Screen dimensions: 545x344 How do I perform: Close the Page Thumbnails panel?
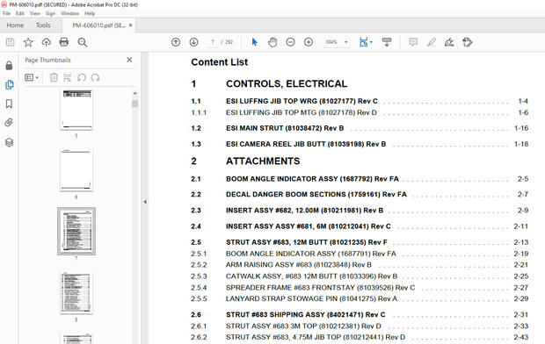point(129,60)
